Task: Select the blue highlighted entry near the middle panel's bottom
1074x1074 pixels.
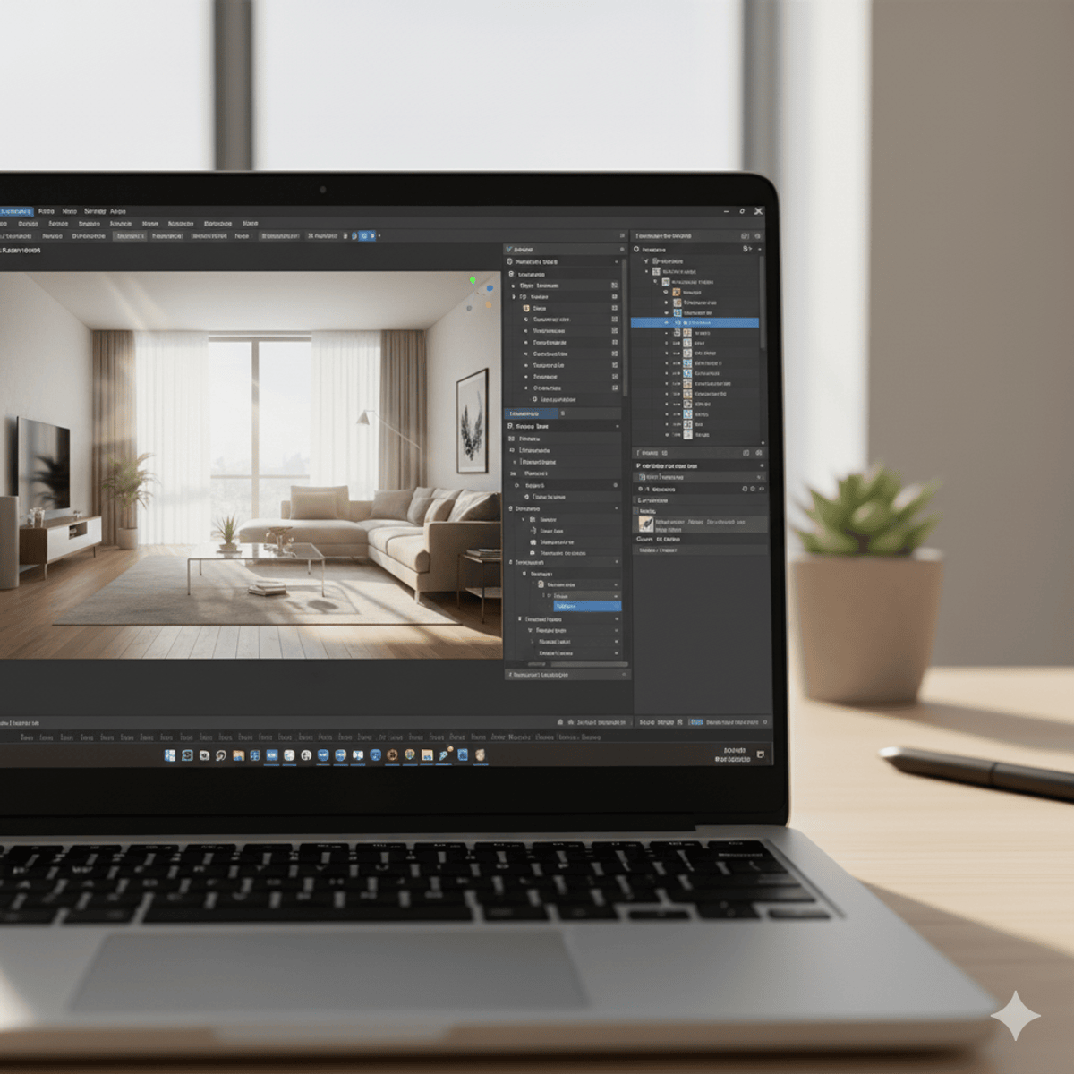Action: click(x=587, y=606)
